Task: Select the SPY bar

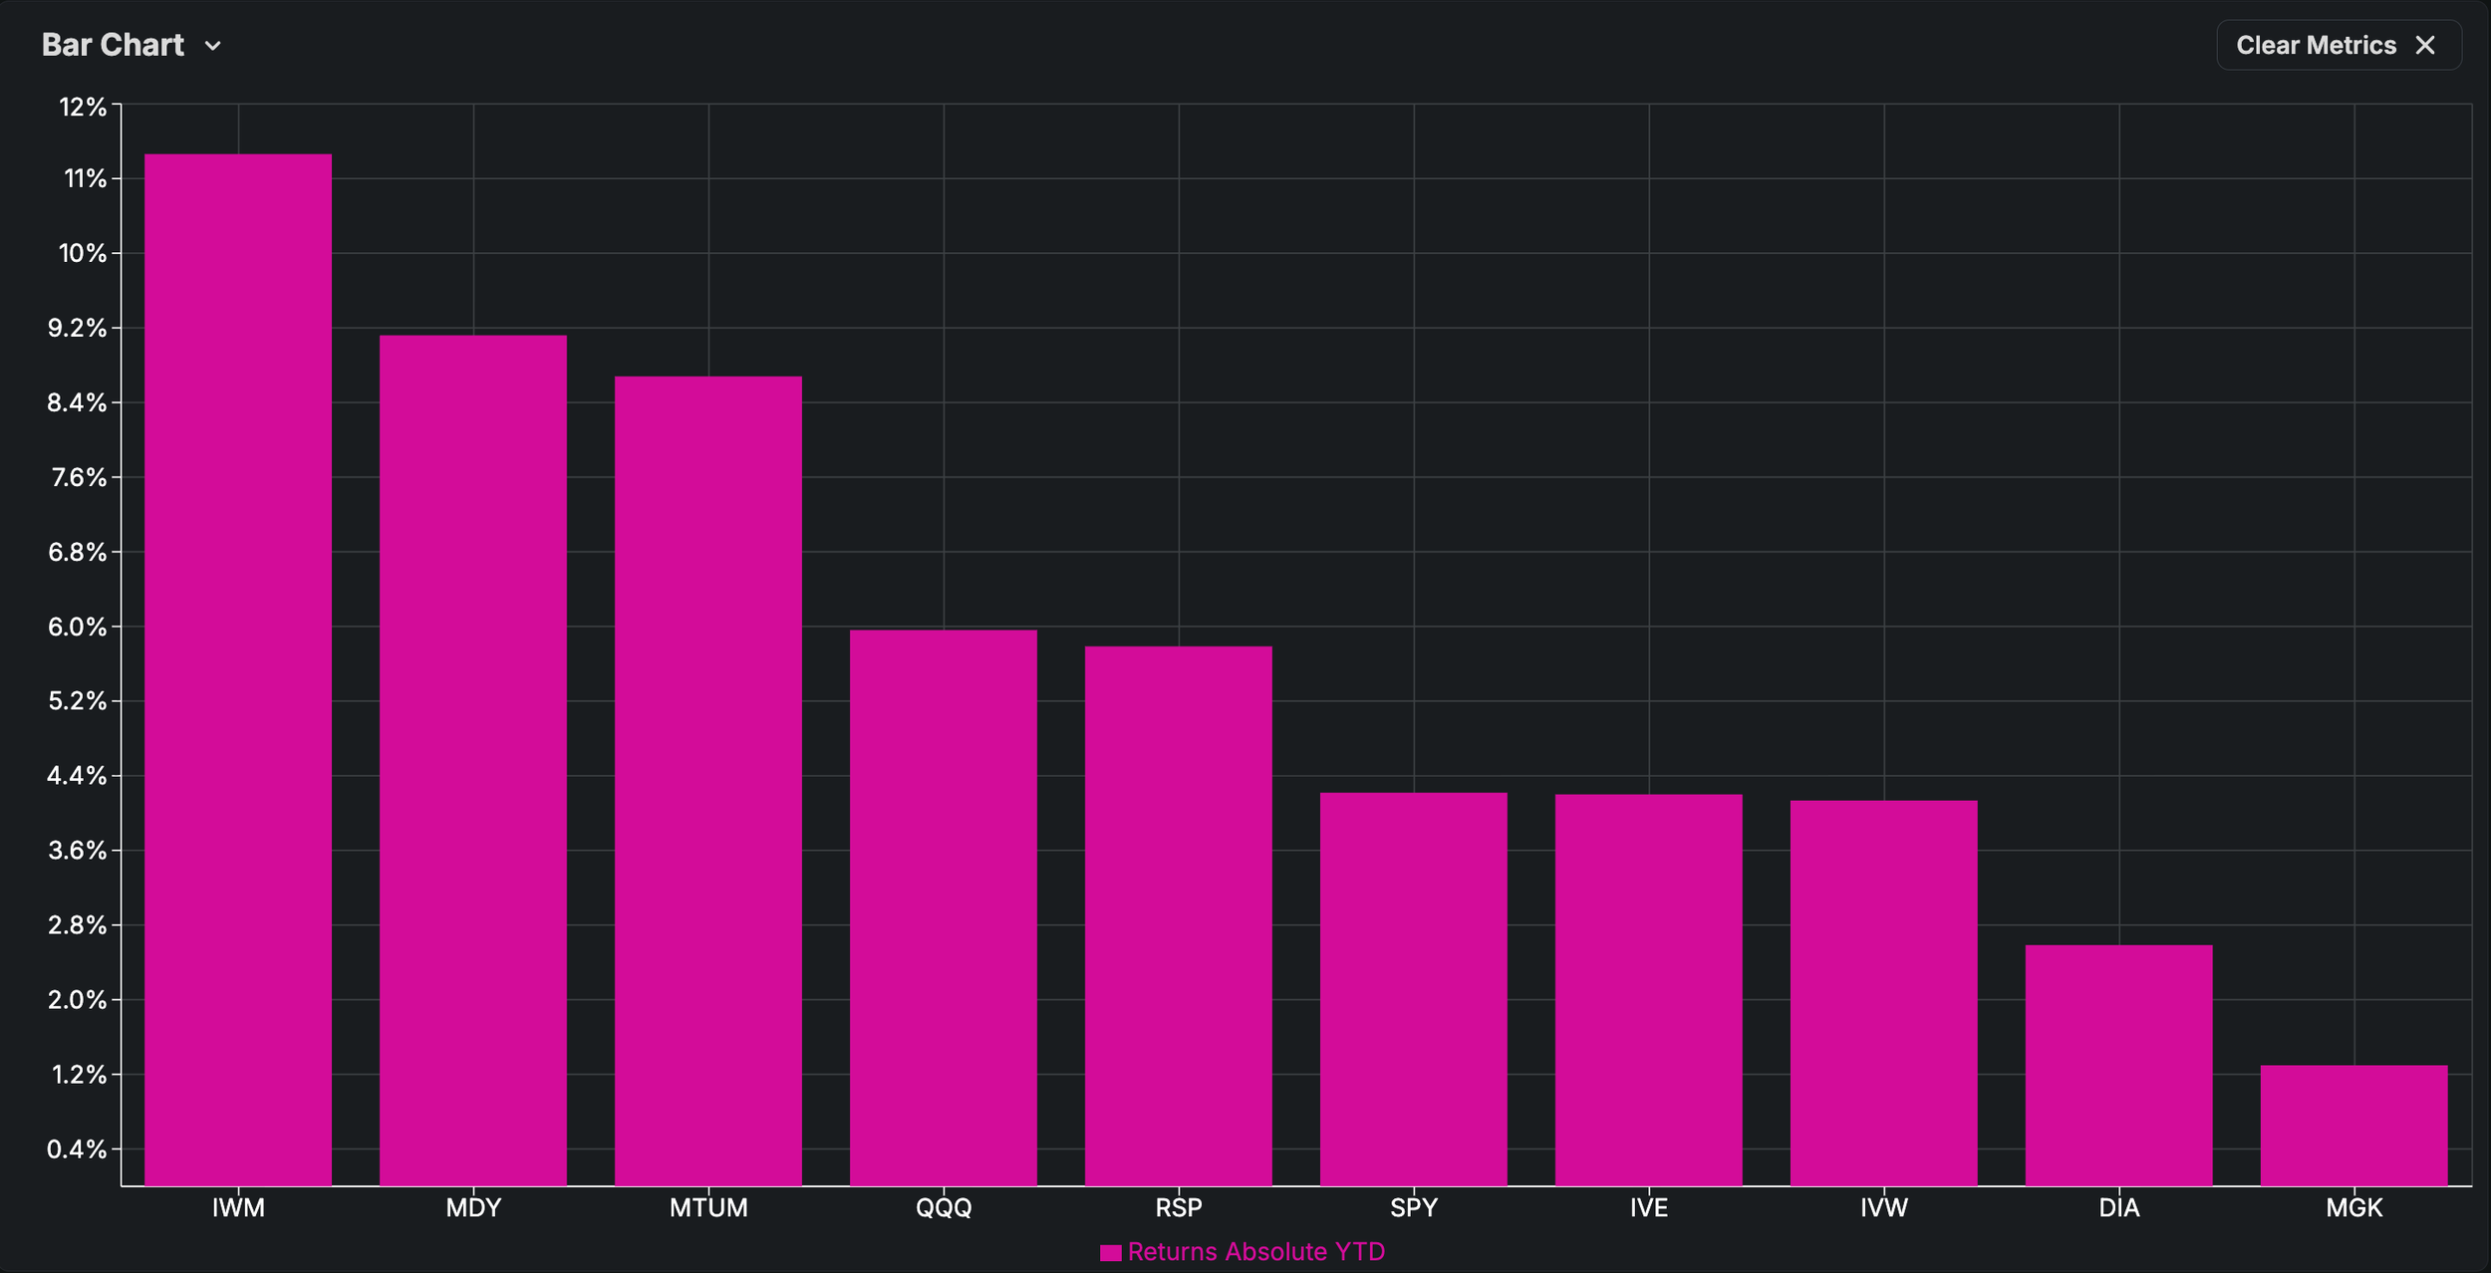Action: [1414, 989]
